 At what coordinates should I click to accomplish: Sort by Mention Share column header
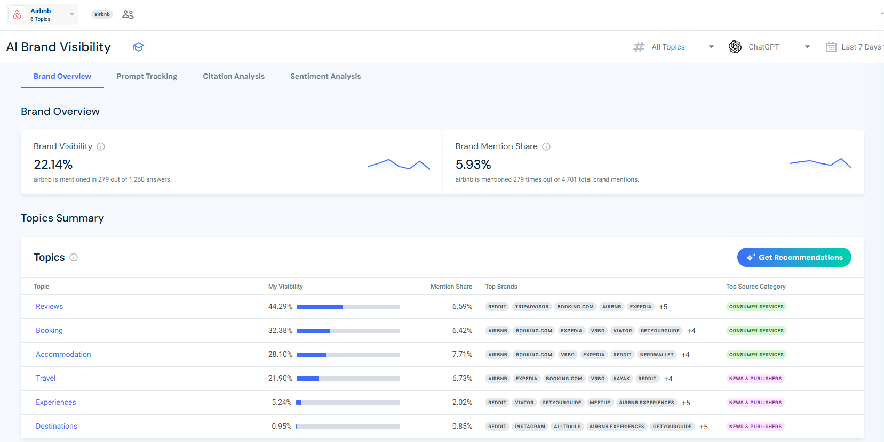click(451, 287)
